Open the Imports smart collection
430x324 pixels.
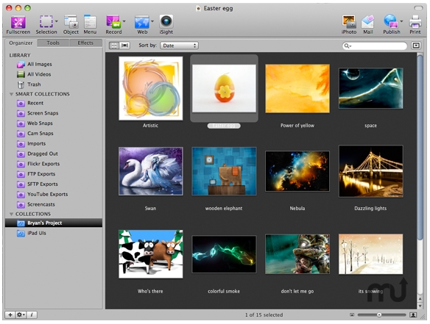coord(54,144)
